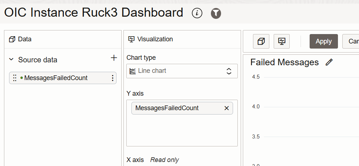Click the OIC Instance Ruck3 Dashboard title
The image size is (359, 166).
point(94,13)
